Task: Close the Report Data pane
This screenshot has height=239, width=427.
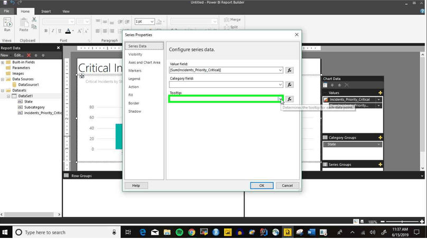Action: pyautogui.click(x=58, y=48)
